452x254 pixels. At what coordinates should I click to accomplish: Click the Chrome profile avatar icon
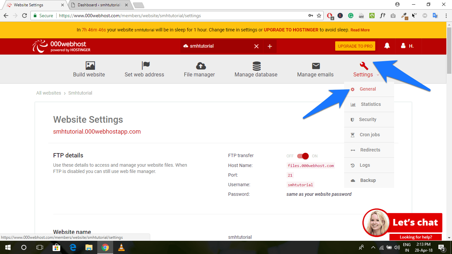pyautogui.click(x=397, y=4)
